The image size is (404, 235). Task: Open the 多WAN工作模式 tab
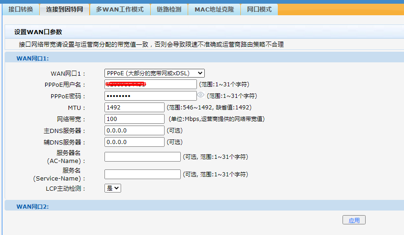click(x=120, y=10)
